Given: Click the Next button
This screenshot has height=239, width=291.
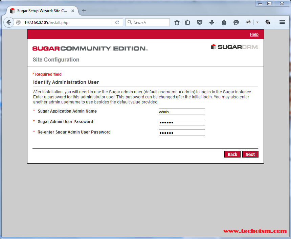Looking at the screenshot, I should coord(250,154).
